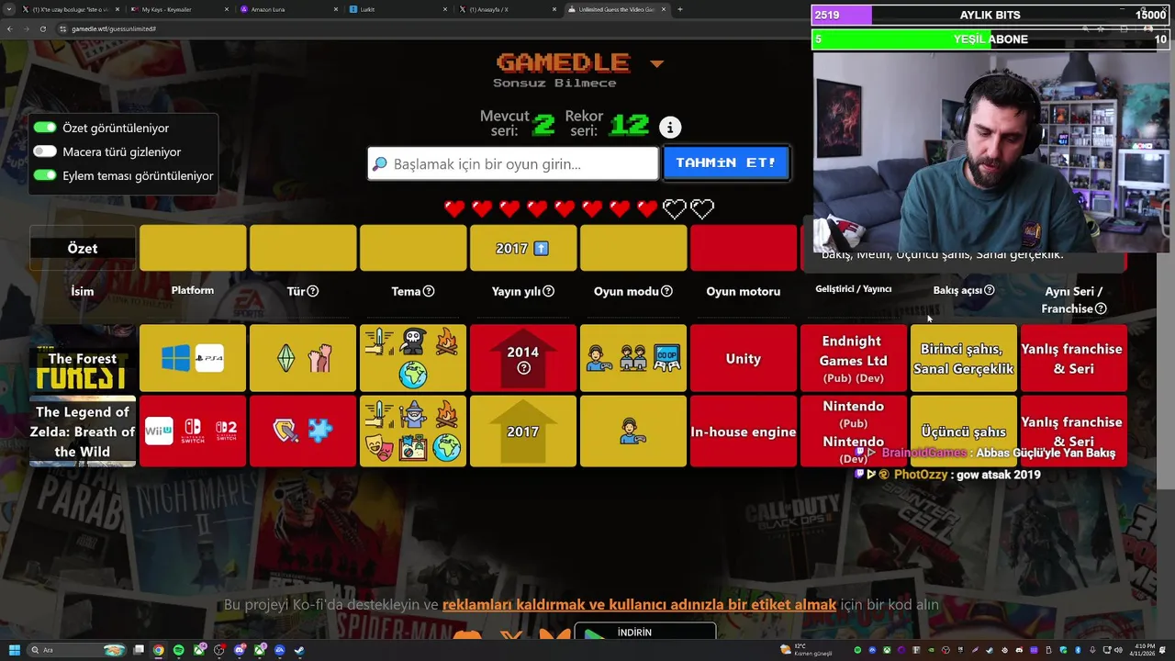This screenshot has height=661, width=1175.
Task: Expand the GAMEDLE dropdown arrow
Action: coord(656,64)
